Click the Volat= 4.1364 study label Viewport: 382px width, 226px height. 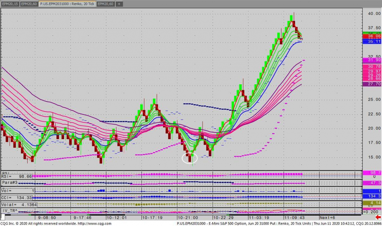tap(19, 205)
